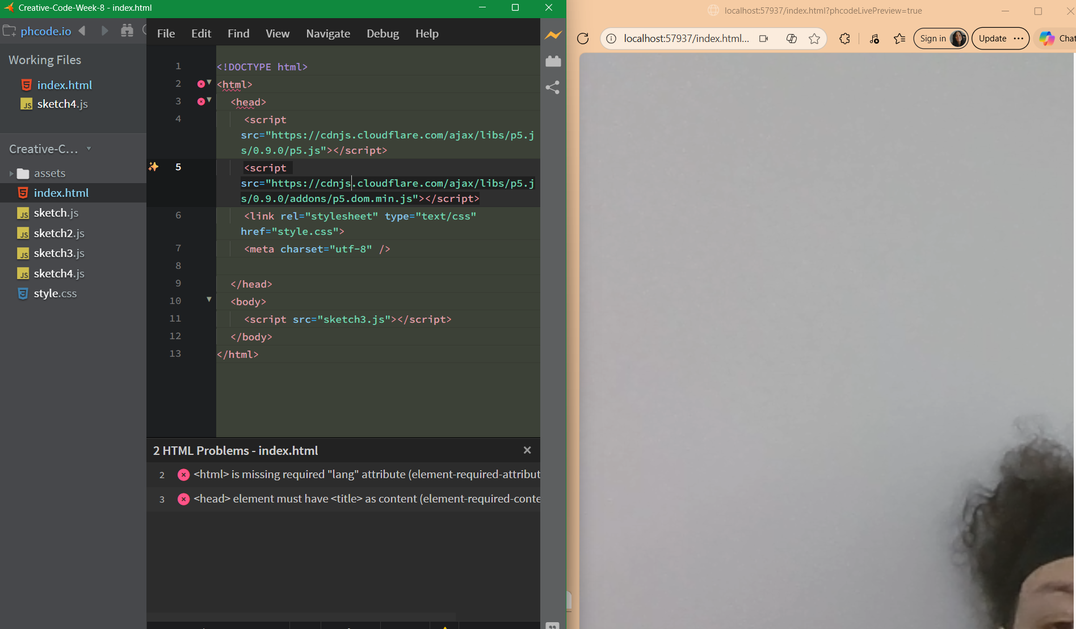Click the binoculars find-in-files icon
Image resolution: width=1076 pixels, height=629 pixels.
127,31
